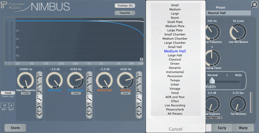
Task: Choose Live Recording in the keyword list
Action: pos(175,105)
